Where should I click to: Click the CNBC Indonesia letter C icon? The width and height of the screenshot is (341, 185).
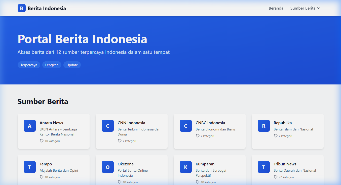186,126
